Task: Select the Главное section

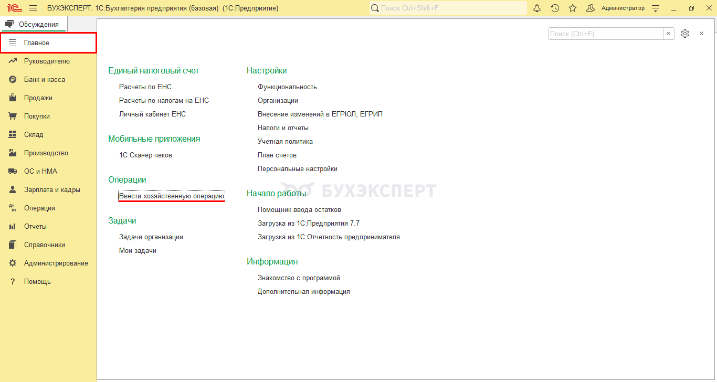Action: 48,43
